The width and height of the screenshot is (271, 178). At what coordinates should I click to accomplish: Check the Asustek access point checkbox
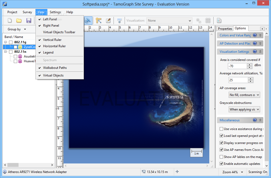(16, 56)
